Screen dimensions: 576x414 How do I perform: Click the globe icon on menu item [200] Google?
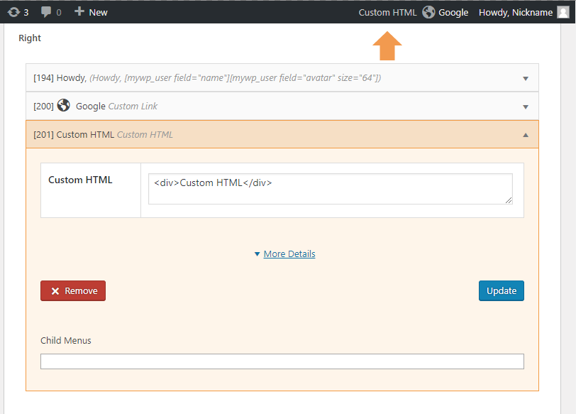[62, 105]
